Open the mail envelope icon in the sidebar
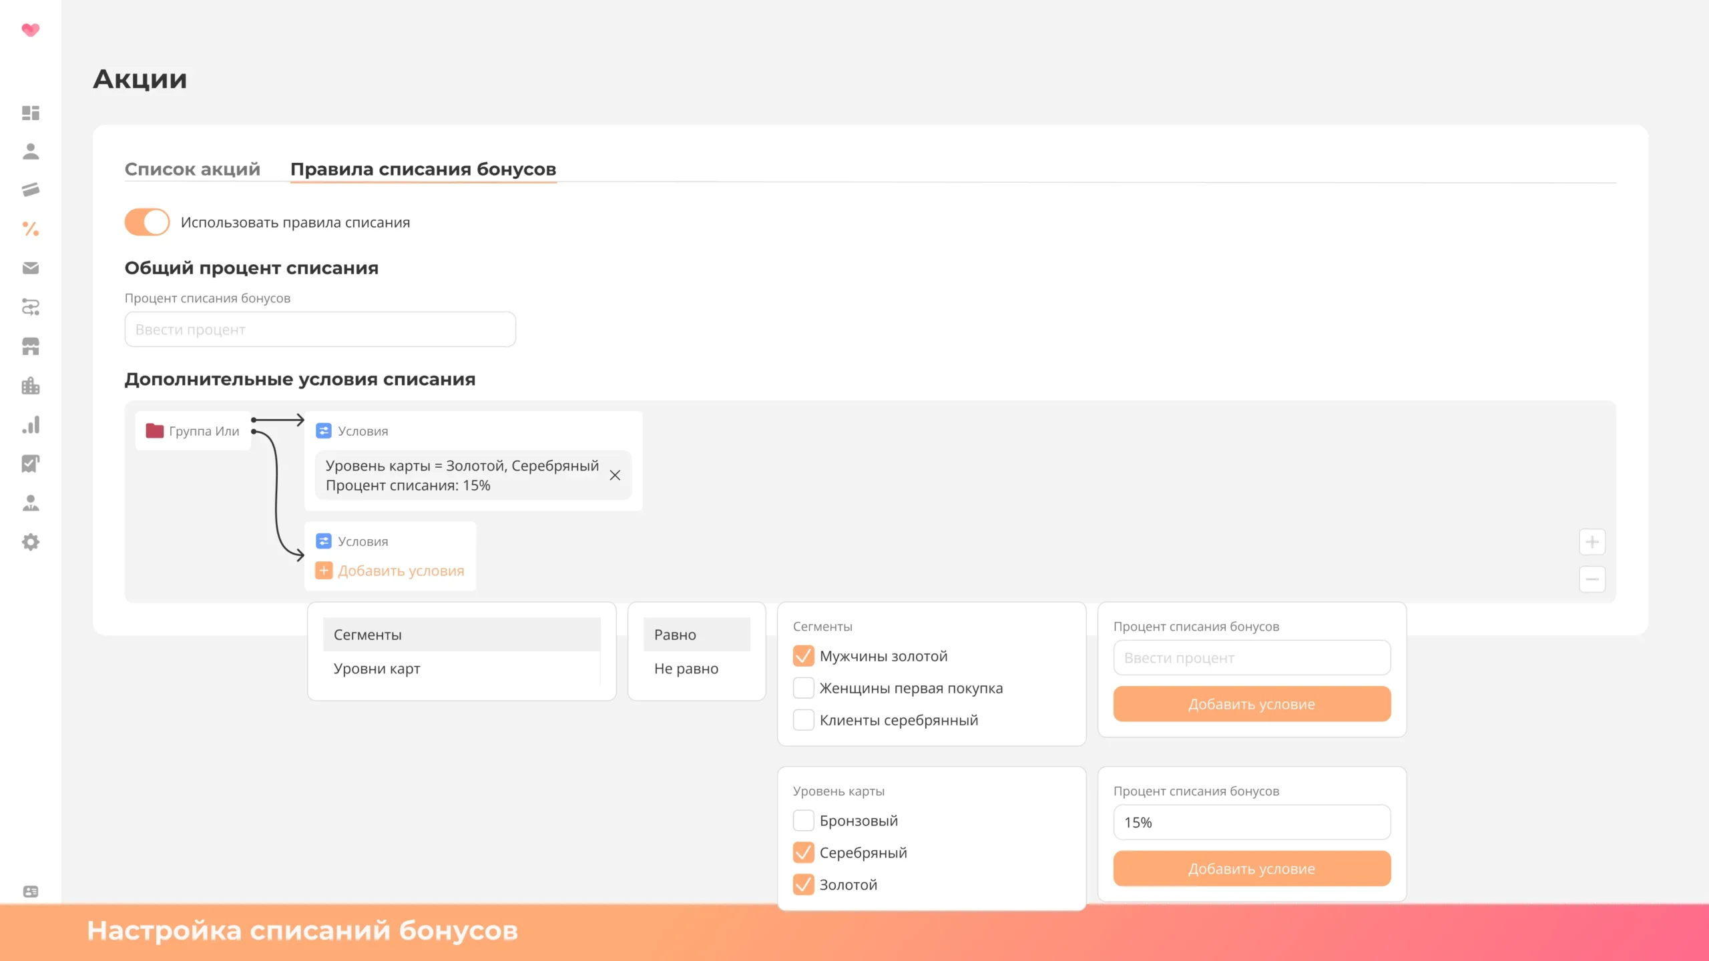 pyautogui.click(x=31, y=268)
